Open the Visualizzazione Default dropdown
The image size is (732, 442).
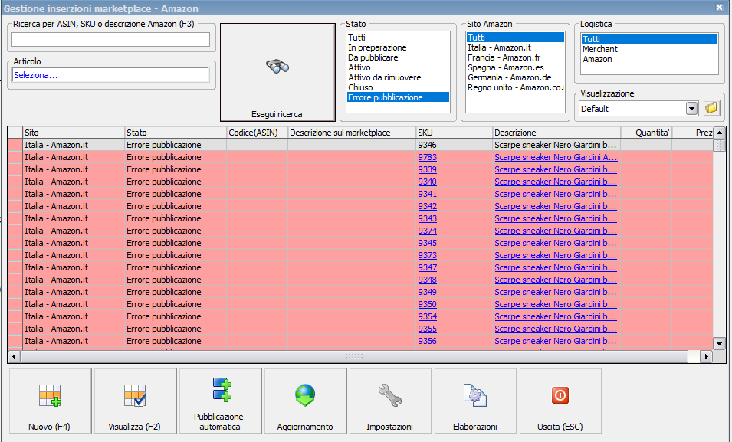(691, 109)
